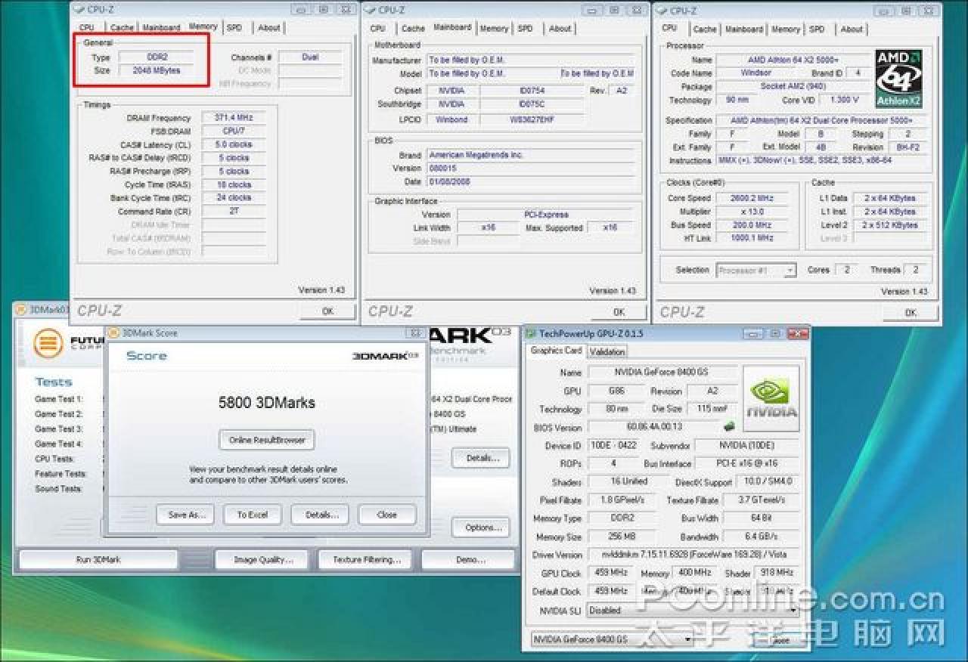
Task: Click the NVIDIA logo in GPU-Z
Action: [771, 398]
